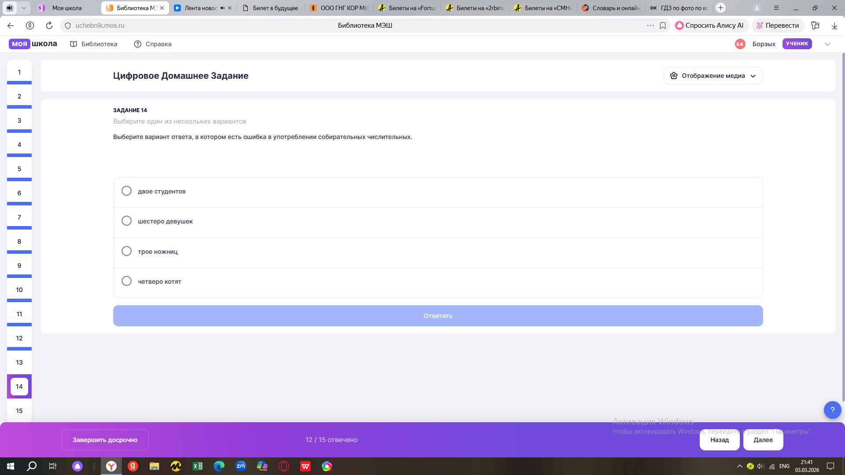Jump to task 1 in the sidebar

pos(19,72)
